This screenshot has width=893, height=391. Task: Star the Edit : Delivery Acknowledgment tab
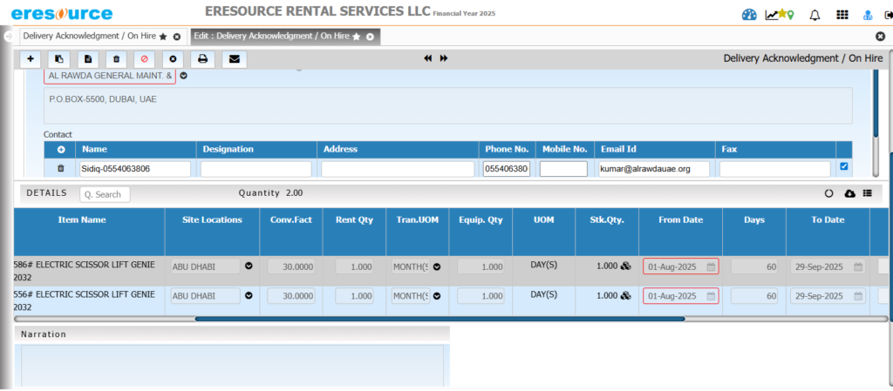tap(358, 37)
